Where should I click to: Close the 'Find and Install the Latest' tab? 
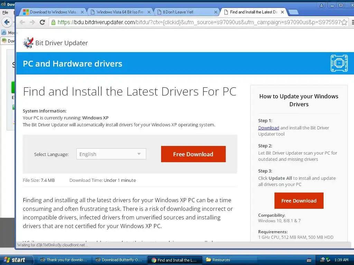coord(282,12)
